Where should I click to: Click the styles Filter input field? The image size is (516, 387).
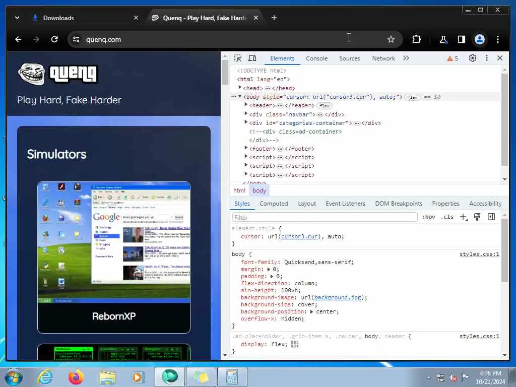[x=325, y=217]
